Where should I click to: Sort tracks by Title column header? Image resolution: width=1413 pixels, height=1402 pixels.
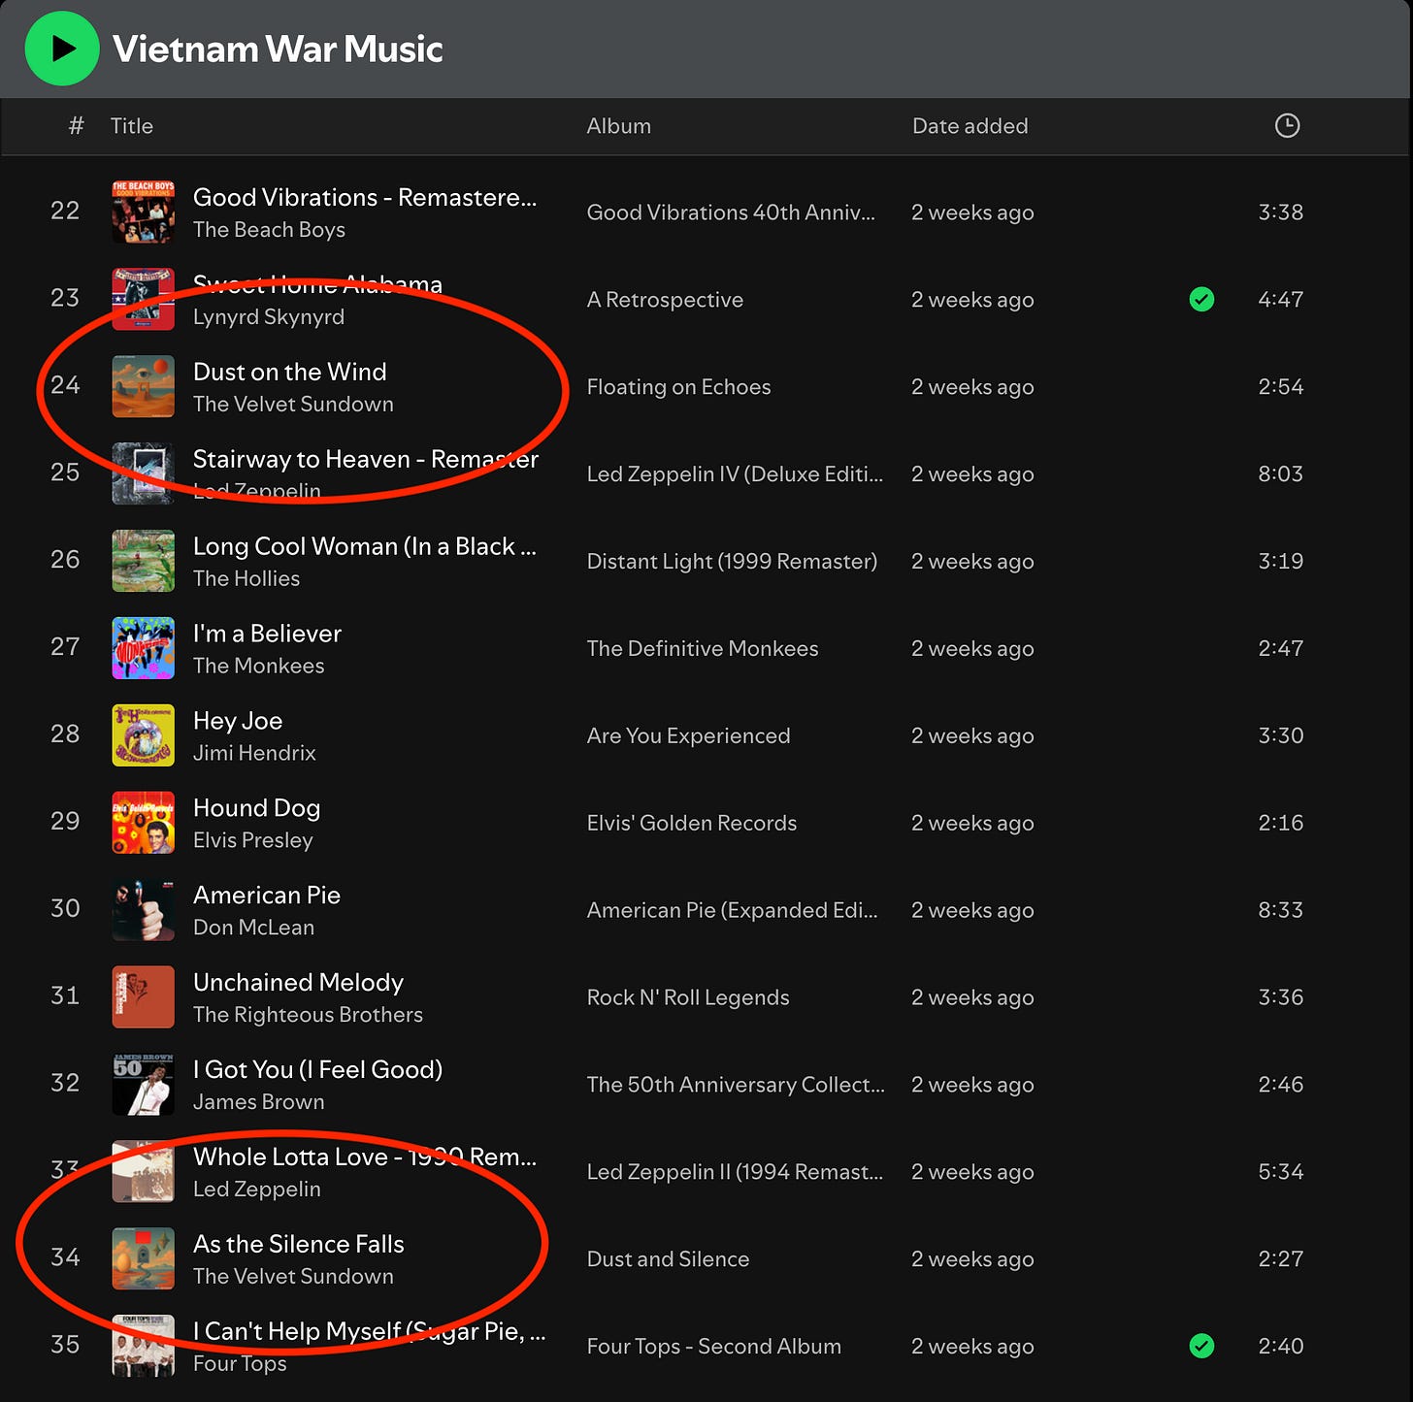(132, 126)
